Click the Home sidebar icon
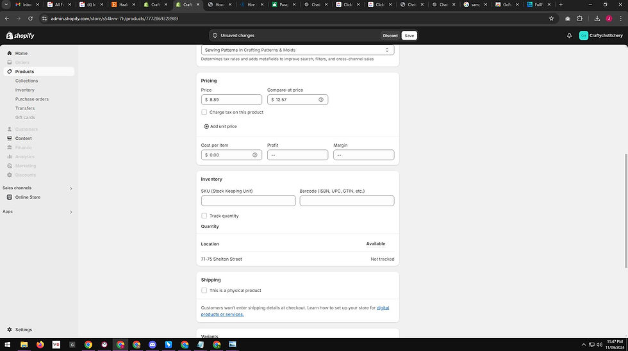The height and width of the screenshot is (351, 628). coord(10,53)
